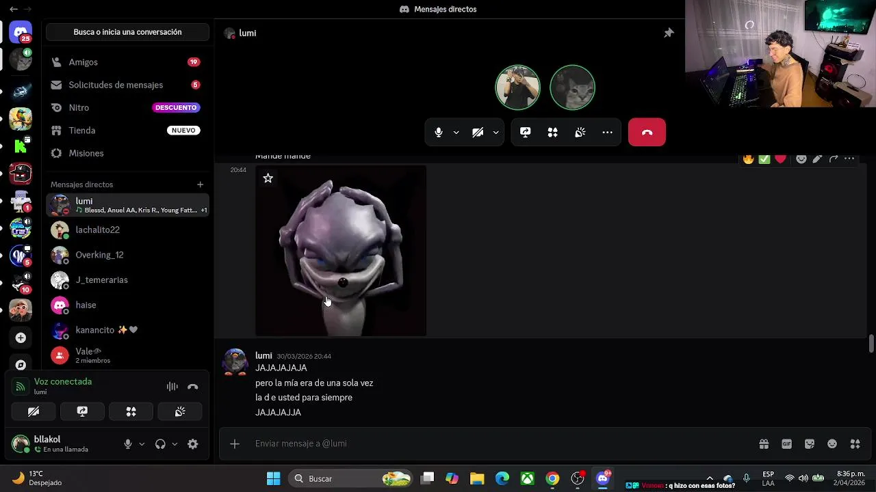Open the GIF picker
The width and height of the screenshot is (876, 492).
pos(786,444)
